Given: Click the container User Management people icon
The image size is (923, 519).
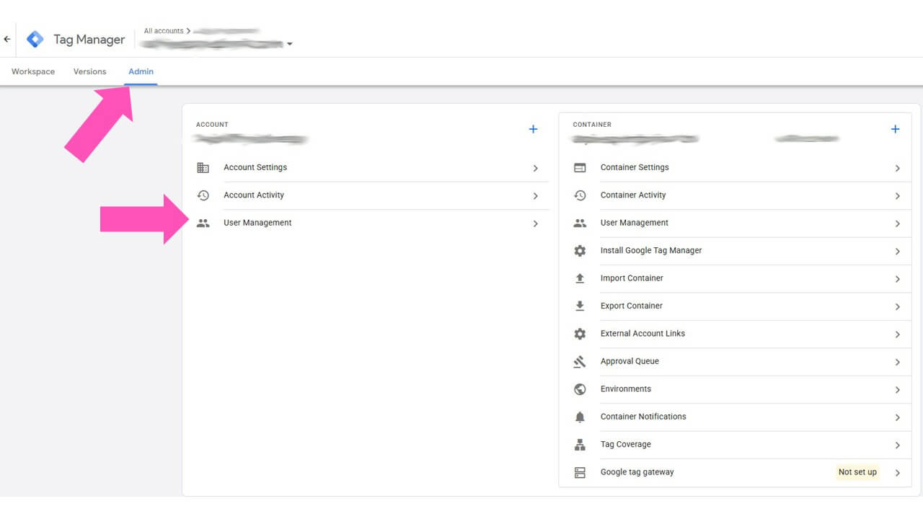Looking at the screenshot, I should [x=580, y=223].
